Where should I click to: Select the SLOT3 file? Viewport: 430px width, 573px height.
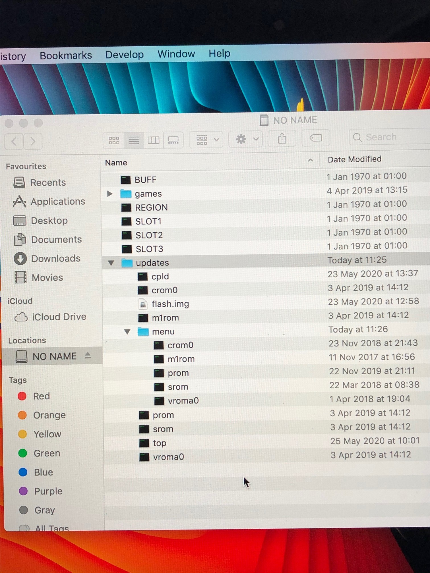point(266,248)
